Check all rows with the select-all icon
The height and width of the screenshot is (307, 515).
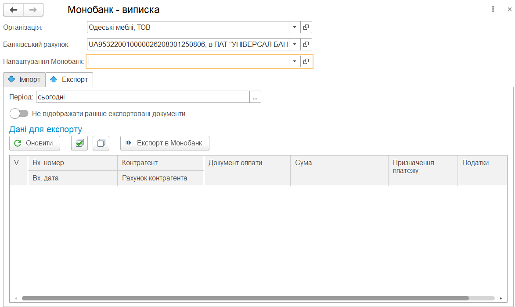click(x=79, y=143)
